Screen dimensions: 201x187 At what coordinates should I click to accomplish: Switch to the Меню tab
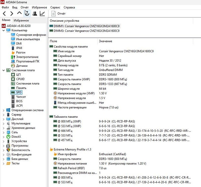point(6,20)
